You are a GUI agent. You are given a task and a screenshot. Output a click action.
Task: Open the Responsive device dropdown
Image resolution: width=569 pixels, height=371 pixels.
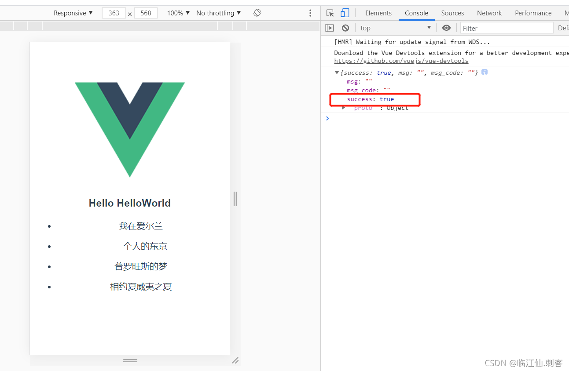point(73,13)
